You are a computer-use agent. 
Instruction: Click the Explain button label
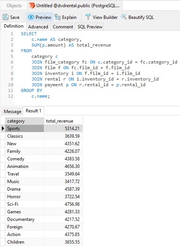pos(69,17)
